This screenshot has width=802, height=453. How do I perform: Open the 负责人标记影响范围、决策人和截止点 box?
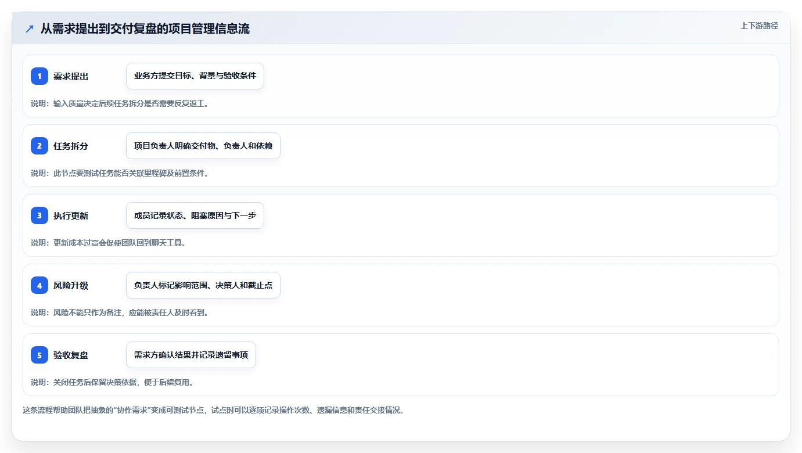pos(203,285)
